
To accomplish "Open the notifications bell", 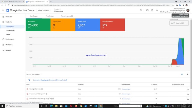I will pos(157,10).
